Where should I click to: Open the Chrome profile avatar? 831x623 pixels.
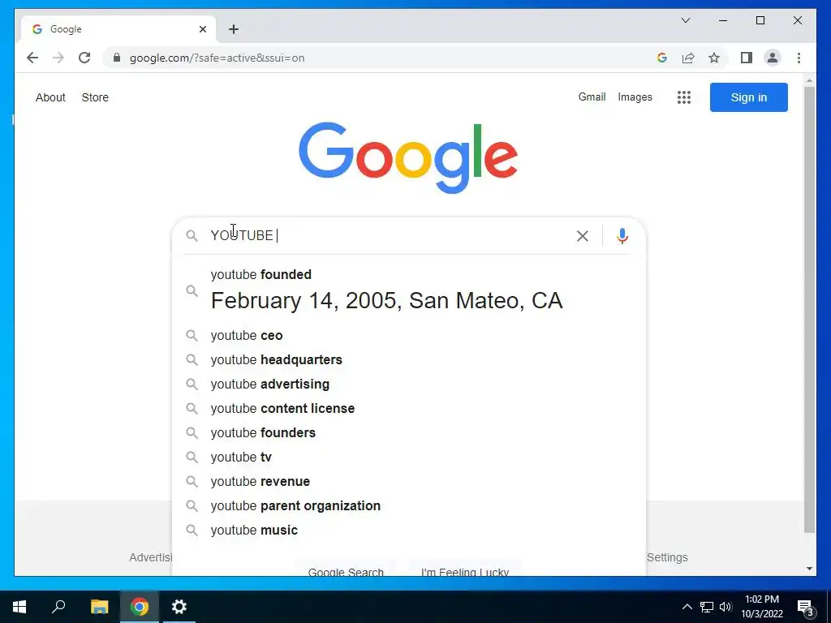point(773,58)
